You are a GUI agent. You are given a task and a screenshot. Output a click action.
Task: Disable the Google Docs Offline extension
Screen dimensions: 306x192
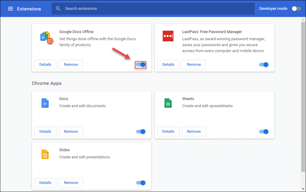141,64
